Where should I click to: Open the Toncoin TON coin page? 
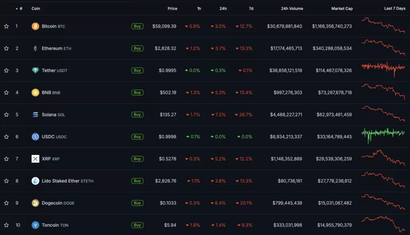tap(55, 225)
